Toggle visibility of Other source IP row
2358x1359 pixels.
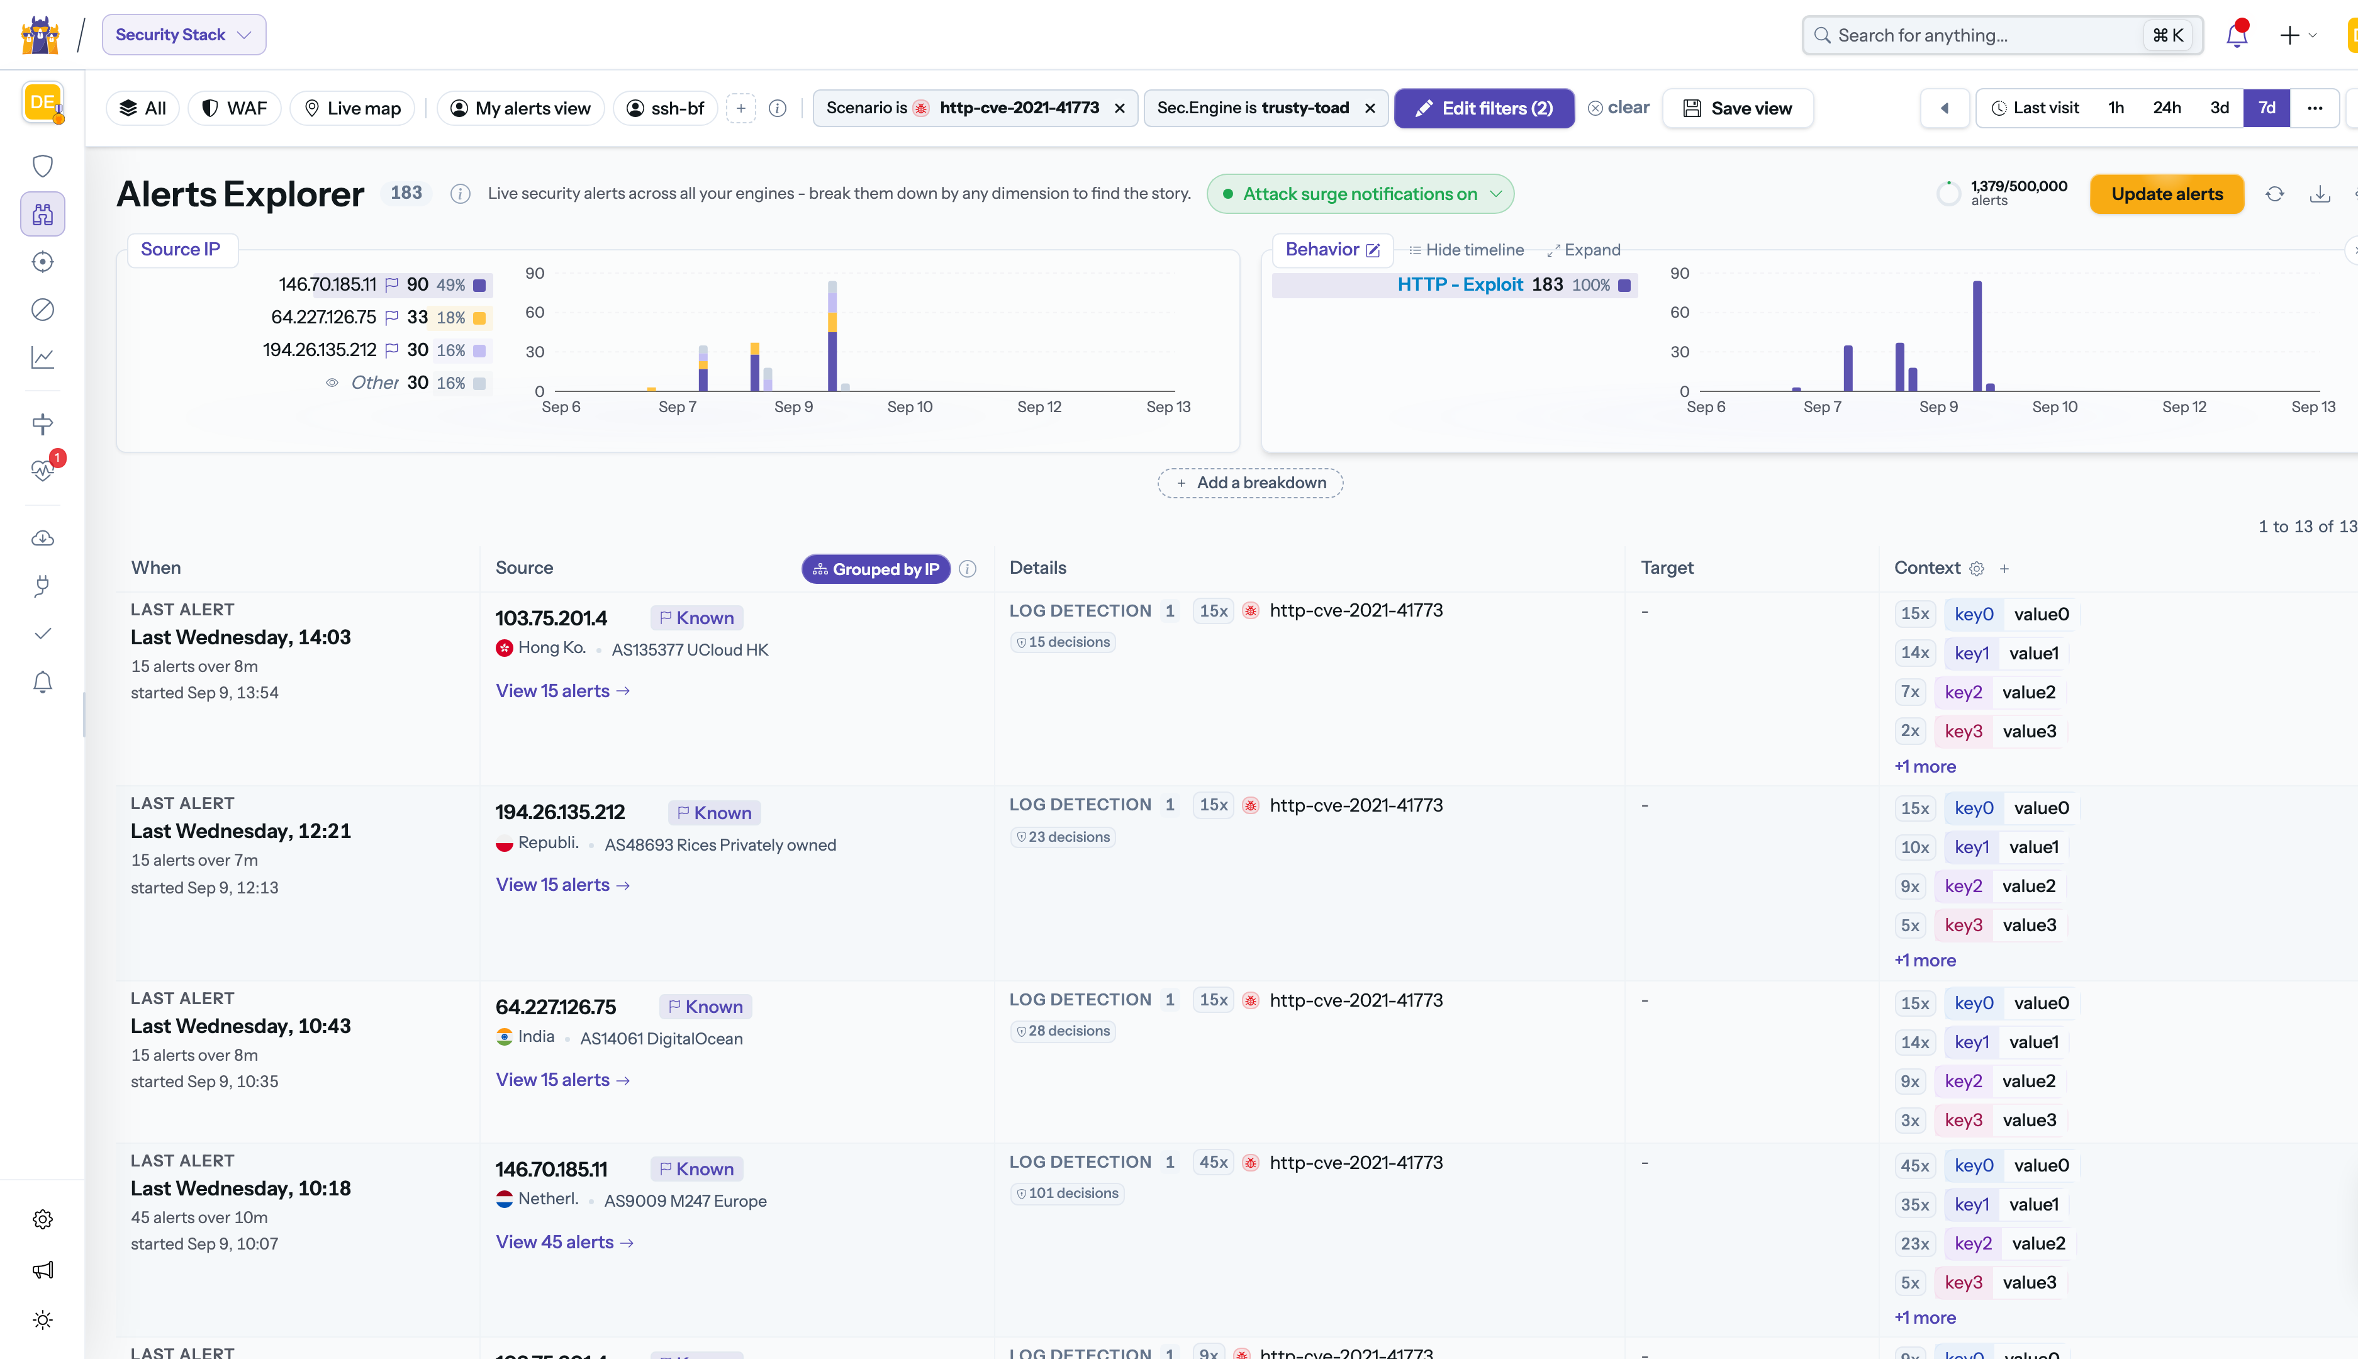[332, 383]
